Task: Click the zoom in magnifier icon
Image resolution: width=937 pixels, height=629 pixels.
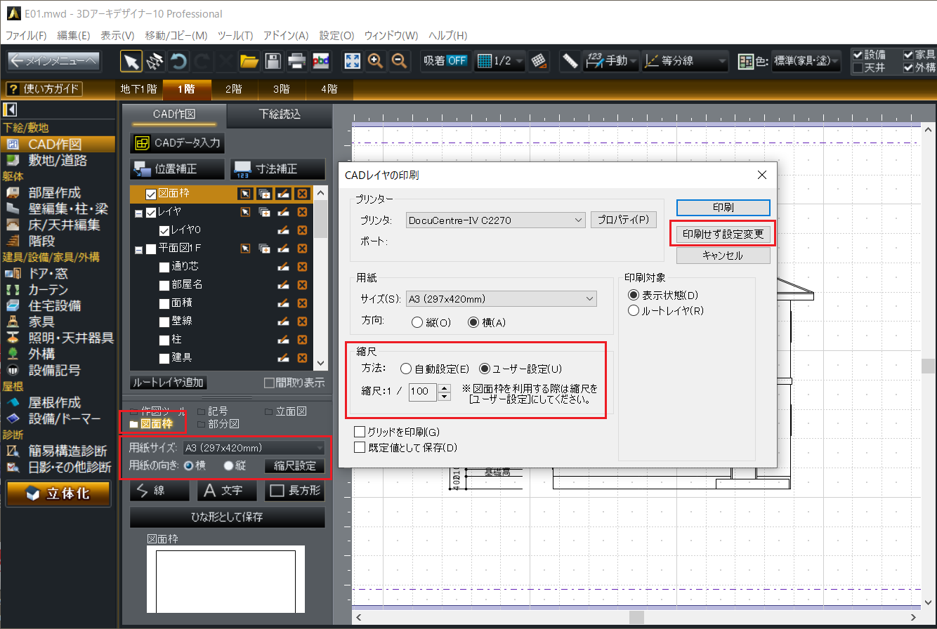Action: click(x=376, y=61)
